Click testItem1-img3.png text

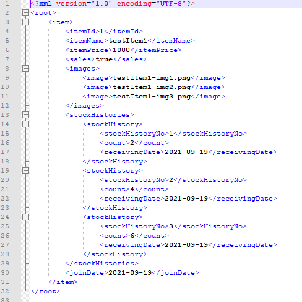point(152,97)
